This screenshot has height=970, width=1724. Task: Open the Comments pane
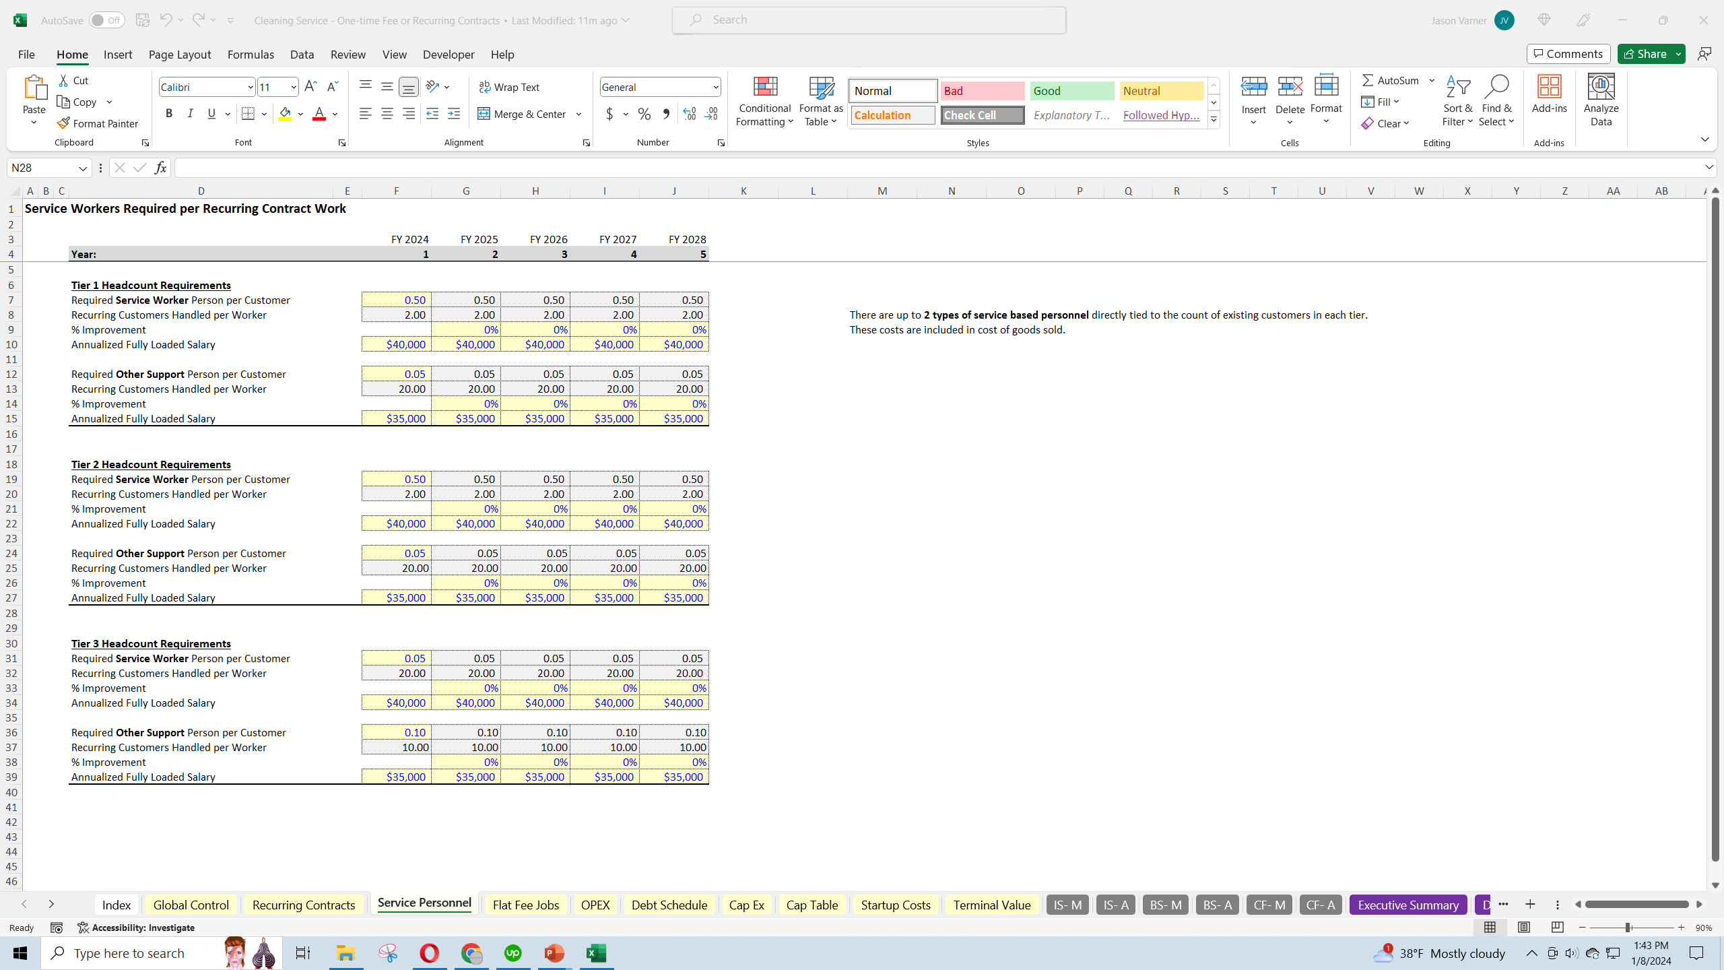(1568, 53)
